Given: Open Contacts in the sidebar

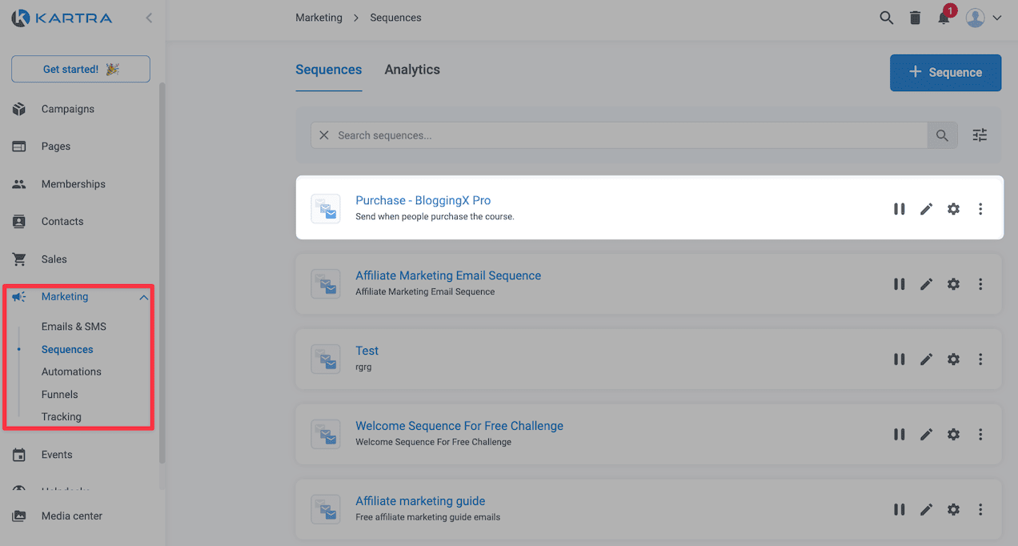Looking at the screenshot, I should click(62, 222).
